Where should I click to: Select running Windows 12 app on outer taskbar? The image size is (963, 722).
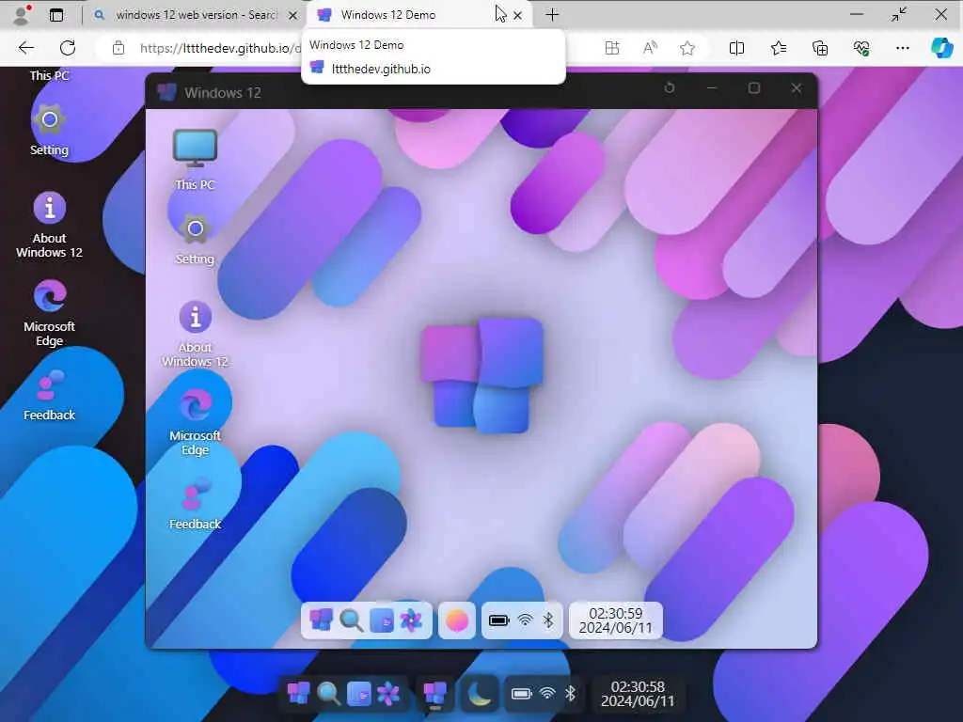click(434, 694)
